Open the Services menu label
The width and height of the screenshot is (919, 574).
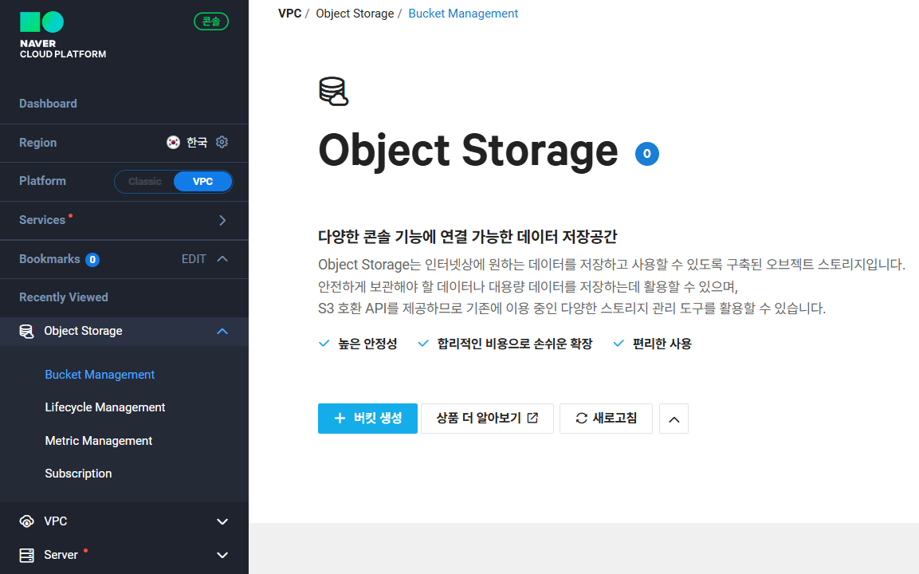(42, 220)
